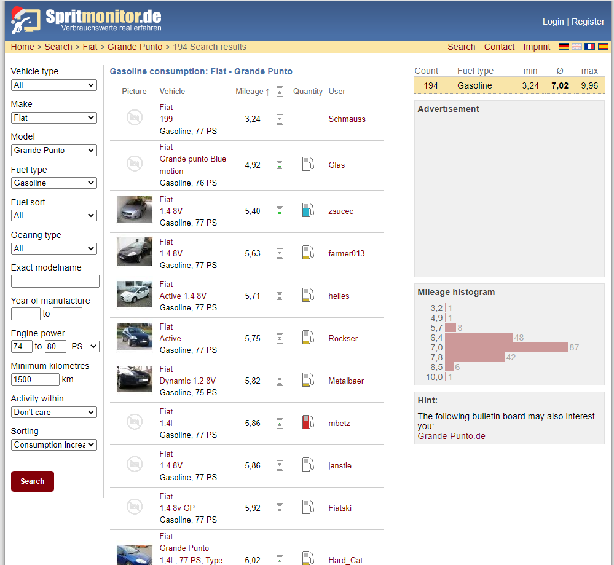Image resolution: width=614 pixels, height=565 pixels.
Task: Switch language with the French flag
Action: [589, 47]
